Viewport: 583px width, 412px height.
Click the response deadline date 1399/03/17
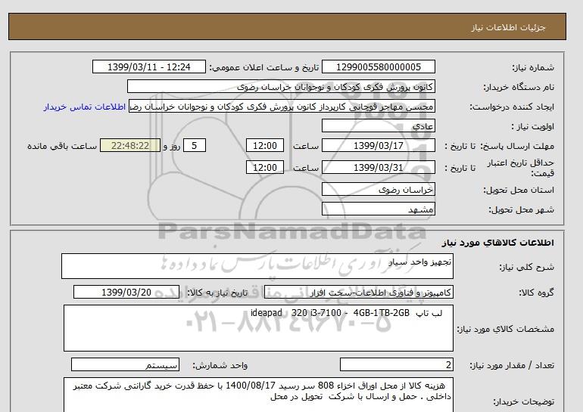point(378,145)
